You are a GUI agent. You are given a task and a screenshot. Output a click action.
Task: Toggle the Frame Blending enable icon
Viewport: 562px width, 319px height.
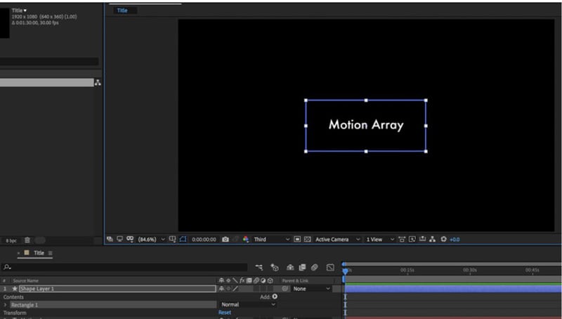pos(302,267)
